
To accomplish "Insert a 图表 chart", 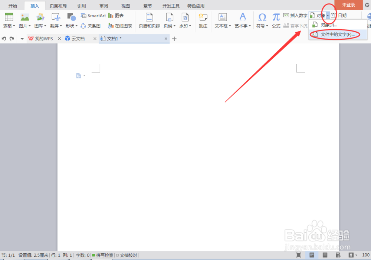I will point(116,16).
